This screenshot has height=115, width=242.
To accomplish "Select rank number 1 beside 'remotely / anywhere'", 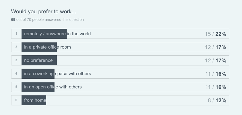I will (16, 34).
